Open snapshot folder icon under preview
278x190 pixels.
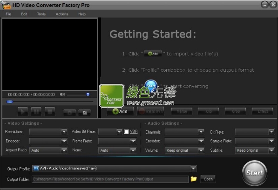(x=85, y=112)
